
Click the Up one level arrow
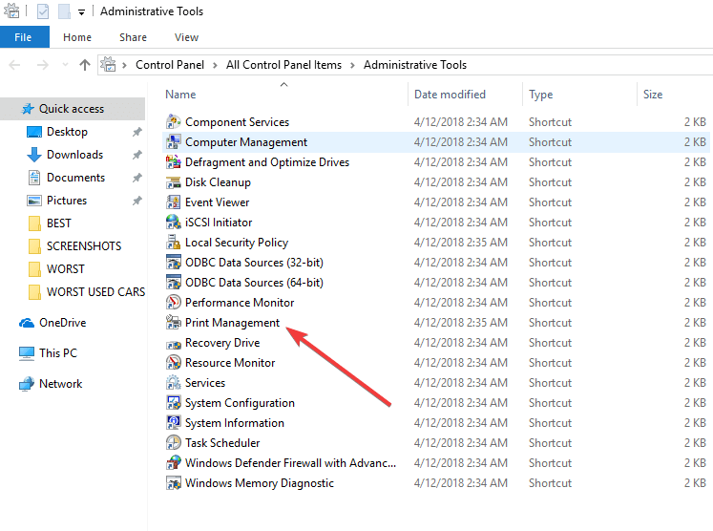pos(85,65)
